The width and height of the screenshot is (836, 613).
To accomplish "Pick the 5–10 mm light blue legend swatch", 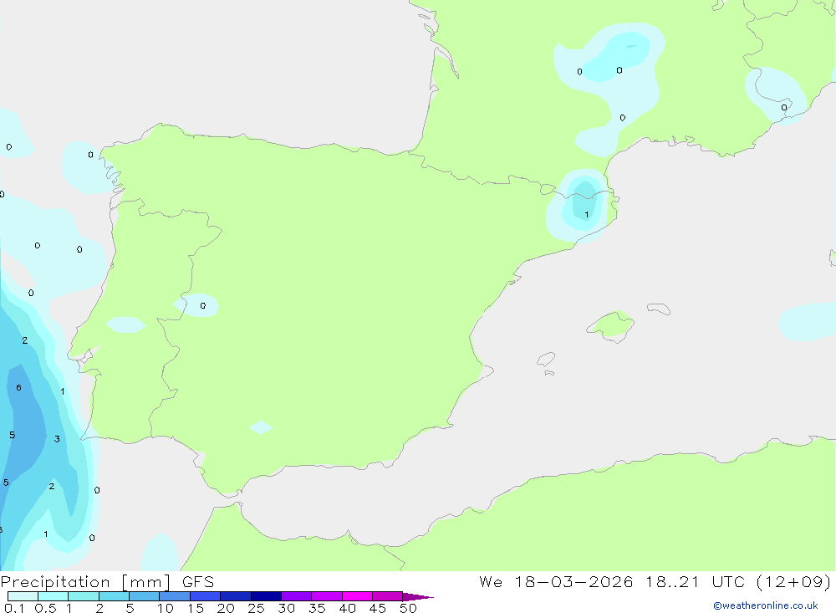I will (145, 596).
